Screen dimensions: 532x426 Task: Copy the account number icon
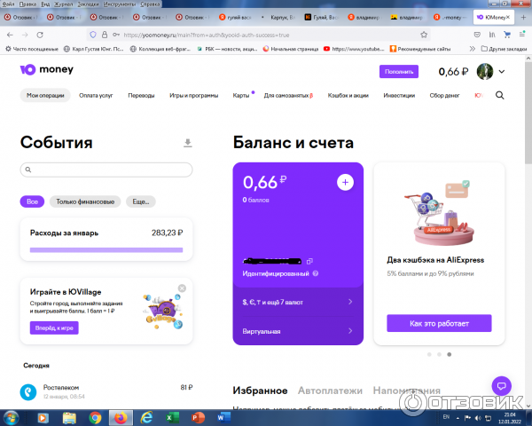[x=309, y=261]
